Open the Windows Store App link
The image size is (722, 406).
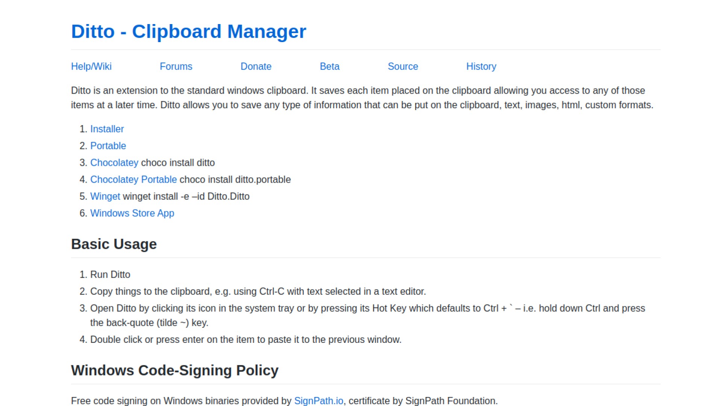coord(132,213)
